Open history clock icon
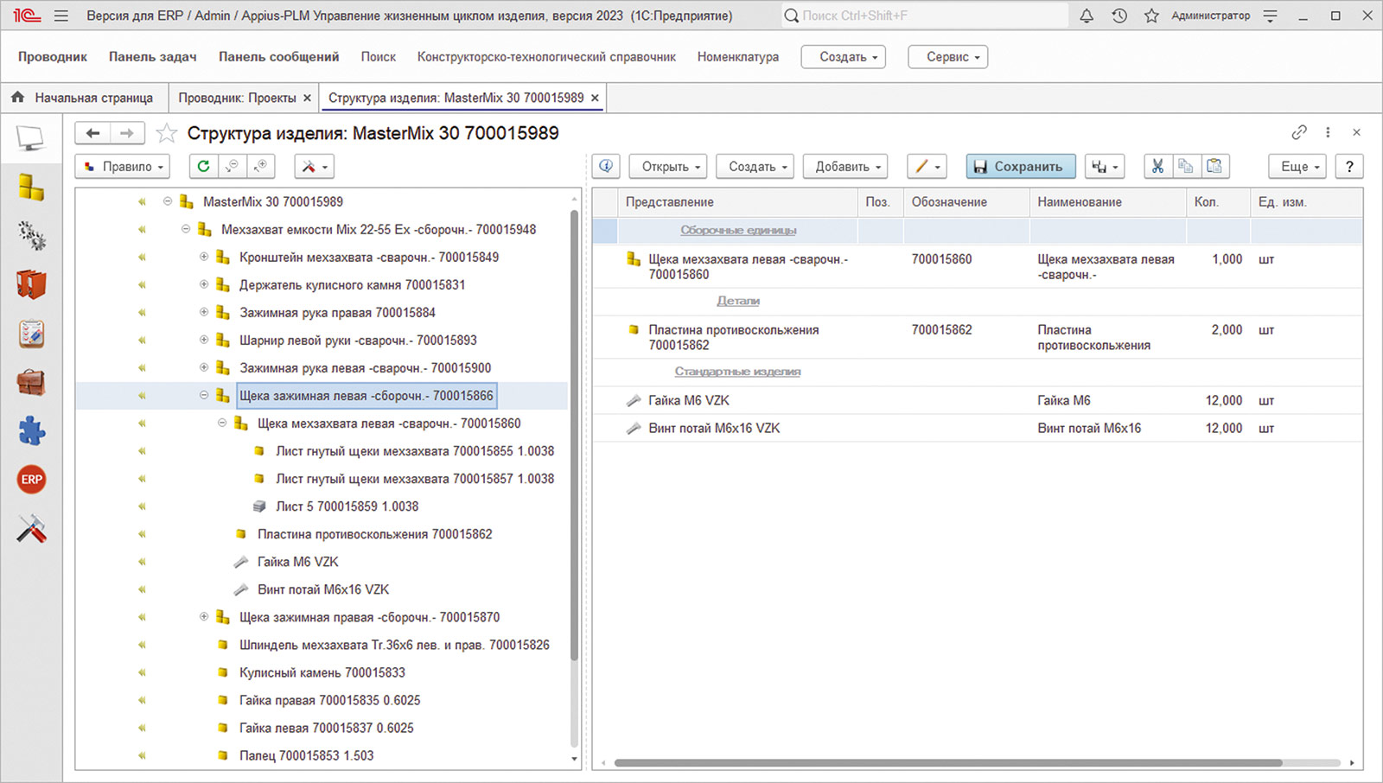 (1119, 16)
